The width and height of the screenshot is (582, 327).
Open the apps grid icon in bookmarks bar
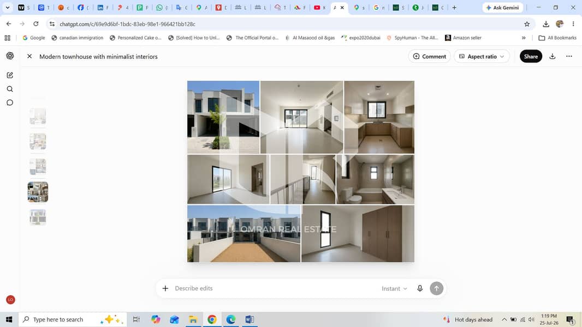point(8,38)
